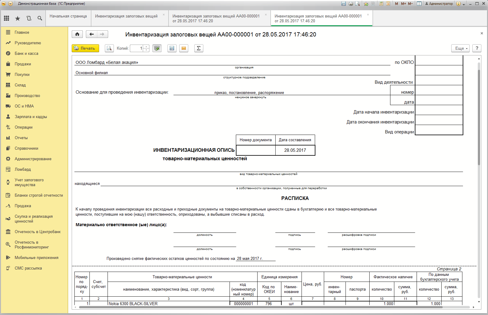Click the title bar printer icon
The height and width of the screenshot is (315, 488).
pyautogui.click(x=351, y=4)
